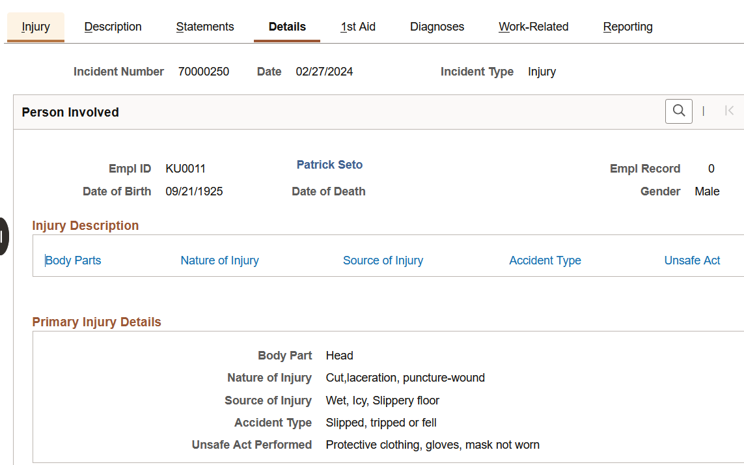Open the Description tab

(x=113, y=27)
